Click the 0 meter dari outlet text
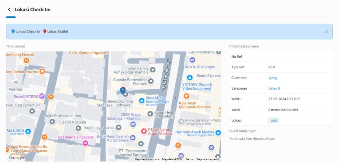Viewport: 340px width, 163px height. click(283, 110)
